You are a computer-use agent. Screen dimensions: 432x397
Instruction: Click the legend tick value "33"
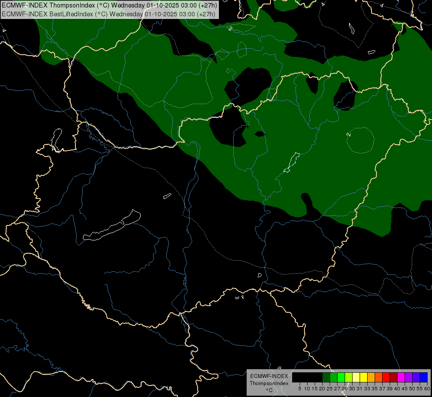(367, 389)
